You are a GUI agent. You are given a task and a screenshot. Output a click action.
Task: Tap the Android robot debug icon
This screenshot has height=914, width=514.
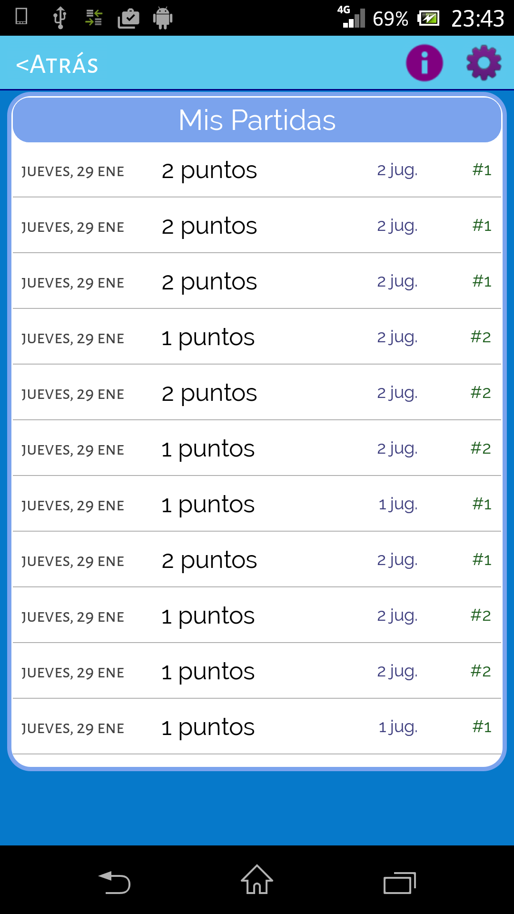[x=162, y=18]
